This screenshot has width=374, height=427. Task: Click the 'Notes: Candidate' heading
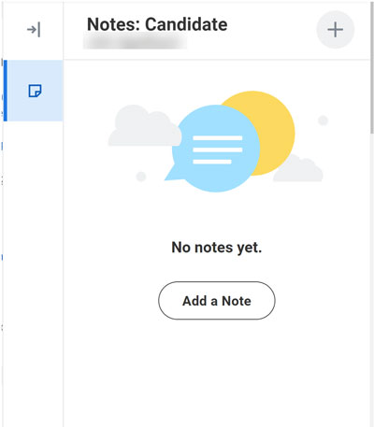157,24
